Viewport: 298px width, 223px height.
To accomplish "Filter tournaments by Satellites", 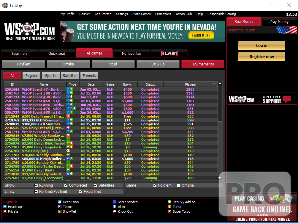I will coord(70,76).
